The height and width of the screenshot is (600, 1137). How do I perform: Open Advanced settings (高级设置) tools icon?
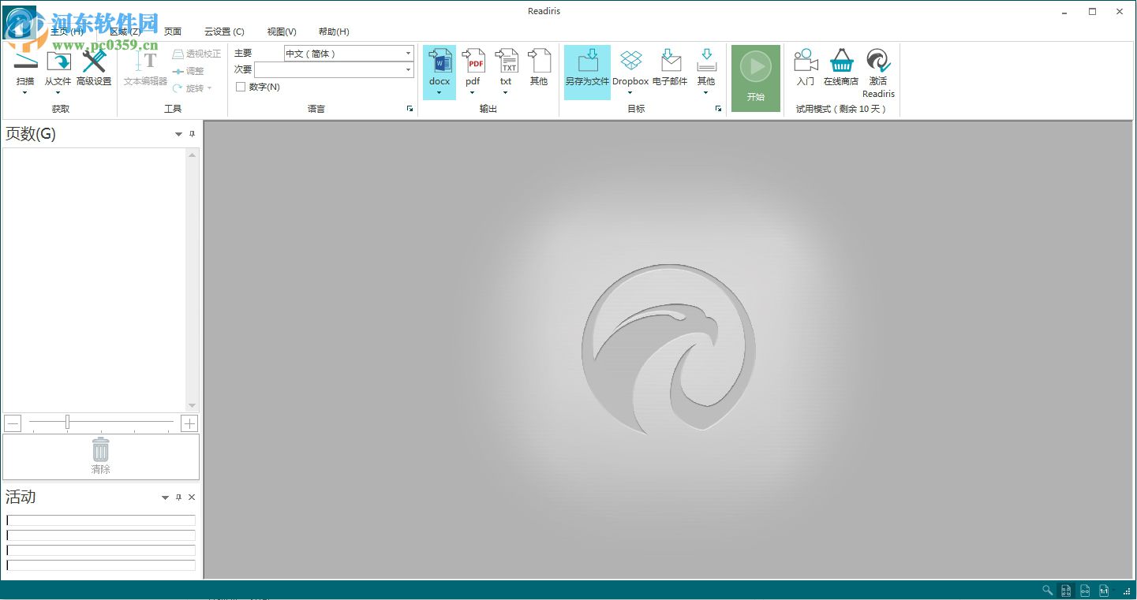[94, 62]
